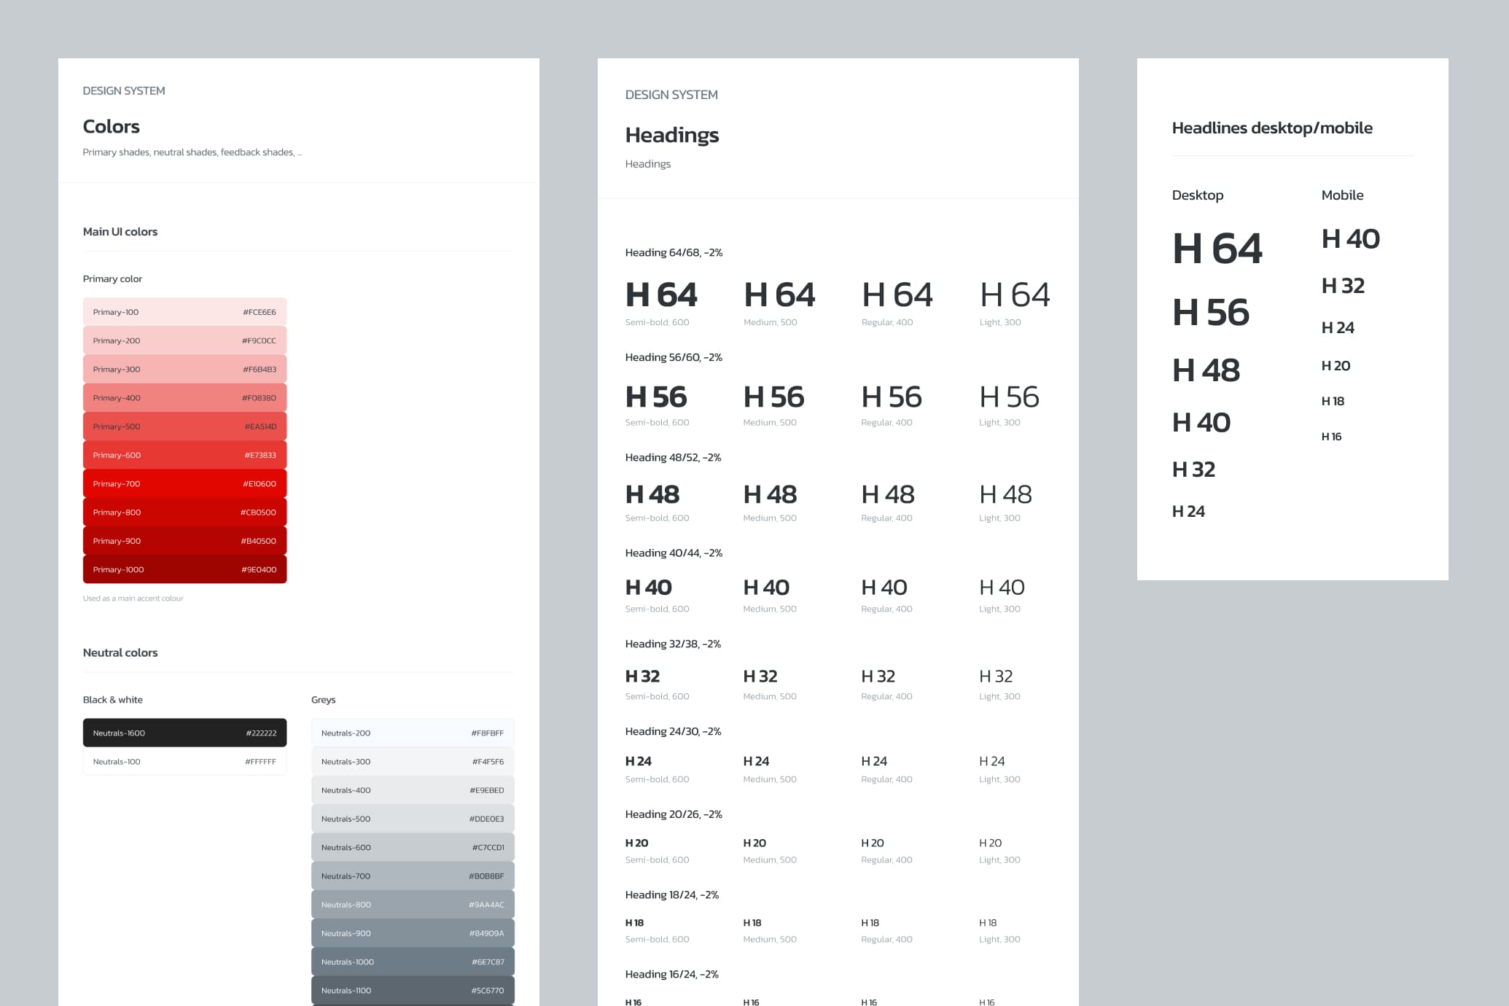Click the Headlines desktop/mobile title

[1271, 128]
